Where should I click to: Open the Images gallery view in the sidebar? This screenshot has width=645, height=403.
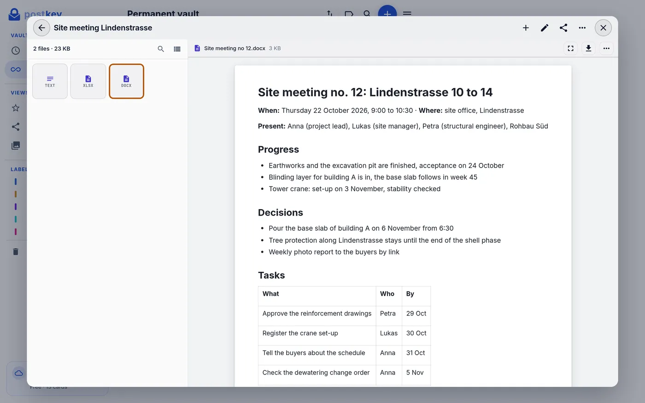[16, 146]
